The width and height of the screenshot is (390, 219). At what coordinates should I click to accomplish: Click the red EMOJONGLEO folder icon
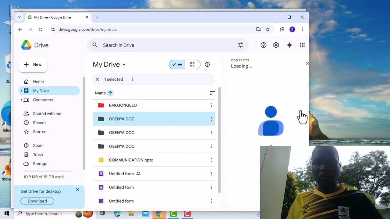click(101, 105)
